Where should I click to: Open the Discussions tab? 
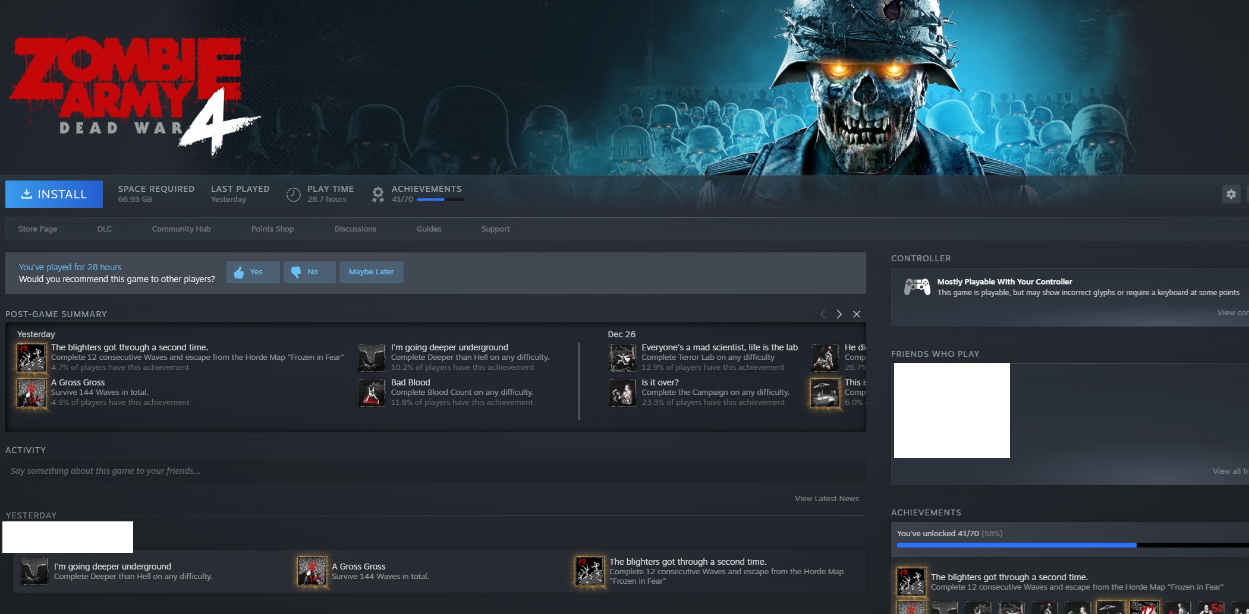(x=355, y=229)
